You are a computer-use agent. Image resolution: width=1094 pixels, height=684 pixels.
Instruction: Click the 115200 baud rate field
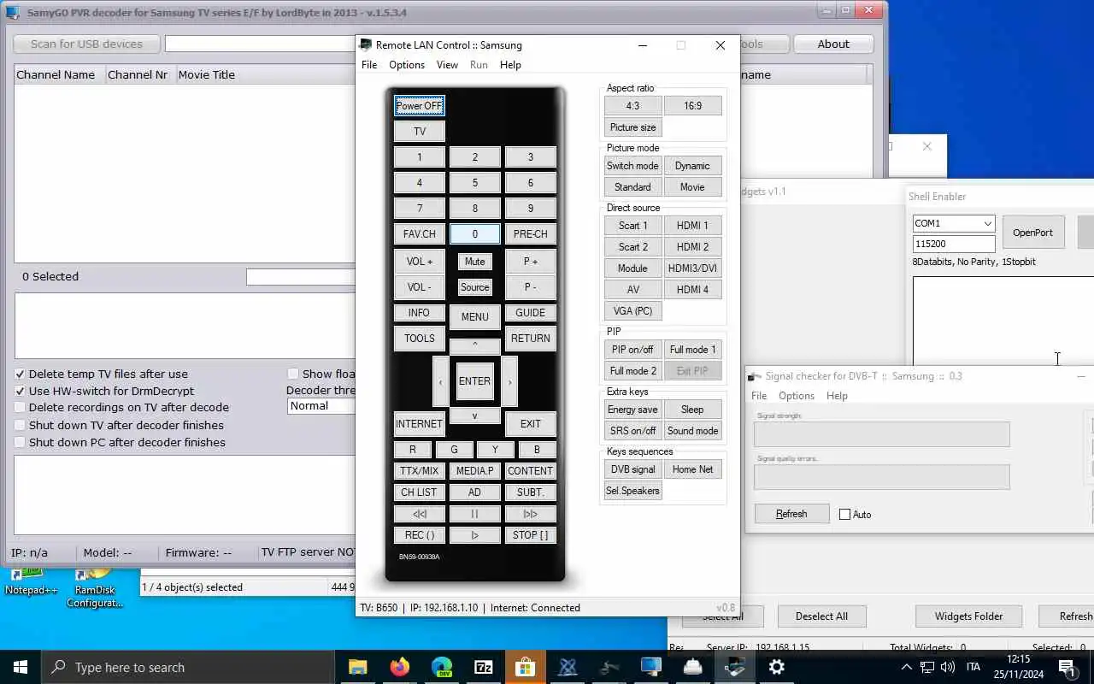tap(954, 244)
